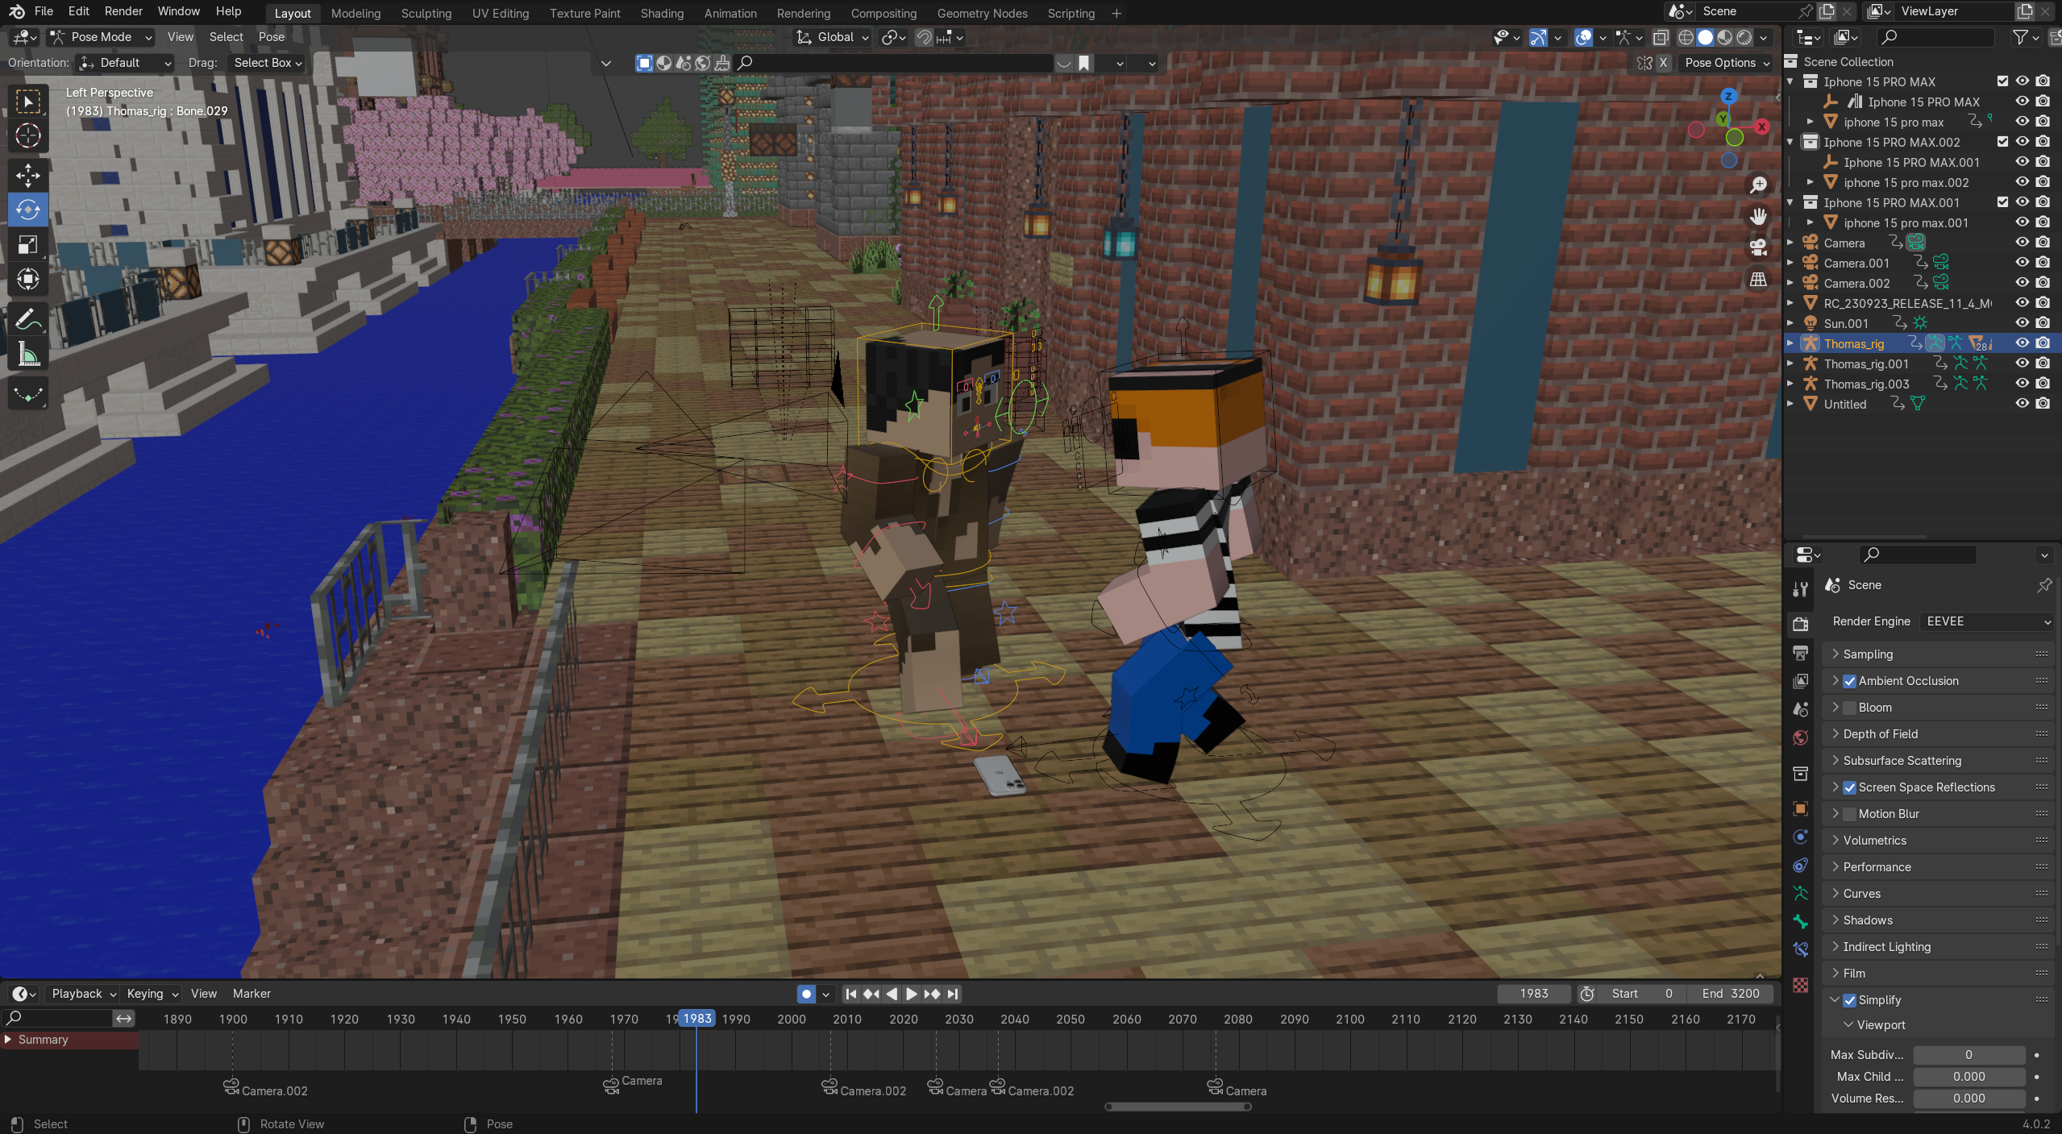Select the Scale tool
Viewport: 2062px width, 1134px height.
click(28, 244)
